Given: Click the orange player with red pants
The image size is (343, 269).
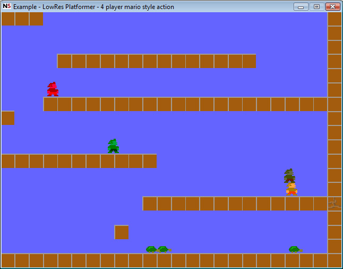Looking at the screenshot, I should [x=291, y=189].
